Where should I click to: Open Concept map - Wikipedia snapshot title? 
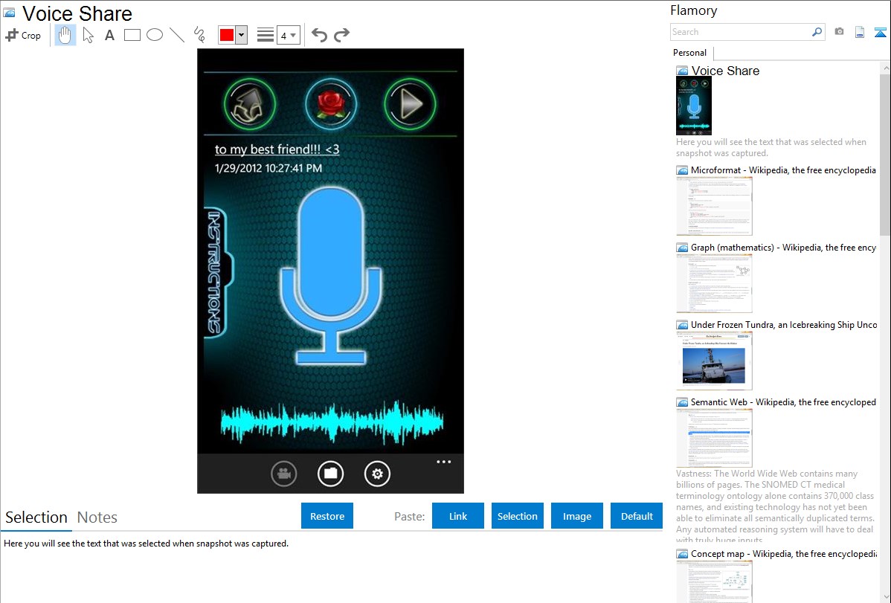pyautogui.click(x=783, y=553)
